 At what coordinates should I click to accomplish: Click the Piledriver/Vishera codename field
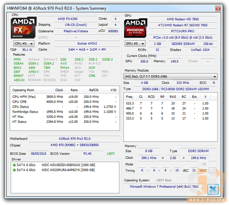tap(76, 31)
